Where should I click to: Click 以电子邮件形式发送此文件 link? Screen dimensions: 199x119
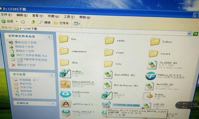[x=32, y=60]
